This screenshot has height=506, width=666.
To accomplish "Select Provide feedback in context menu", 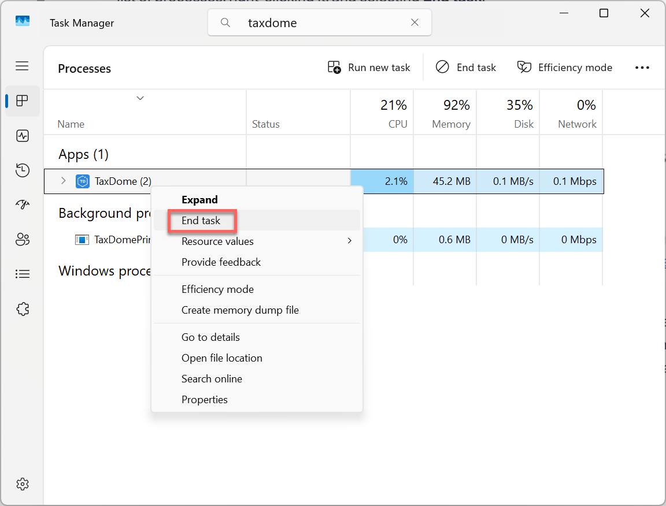I will point(257,262).
